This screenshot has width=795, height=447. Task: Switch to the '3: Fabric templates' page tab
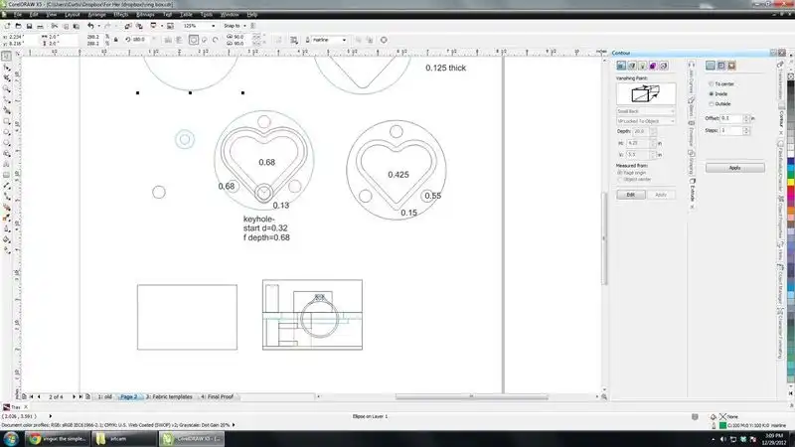169,396
